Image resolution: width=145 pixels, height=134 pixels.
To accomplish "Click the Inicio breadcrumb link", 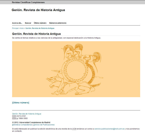I will coord(22,28).
